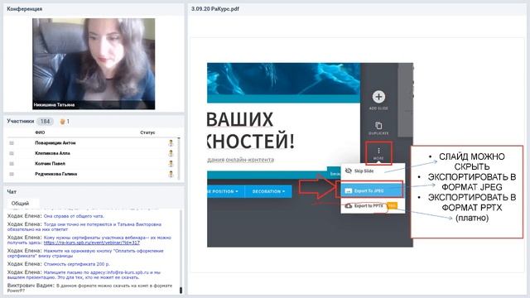This screenshot has height=298, width=530.
Task: Click the status icon in Алла's row
Action: [x=171, y=153]
